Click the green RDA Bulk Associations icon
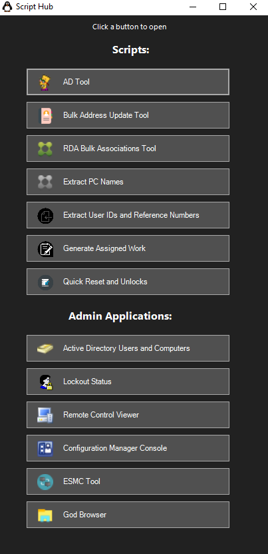 pyautogui.click(x=45, y=148)
